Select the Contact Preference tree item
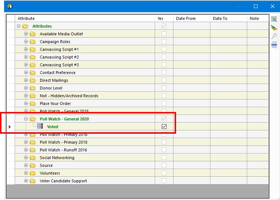Screen dimensions: 280x200 tap(57, 73)
